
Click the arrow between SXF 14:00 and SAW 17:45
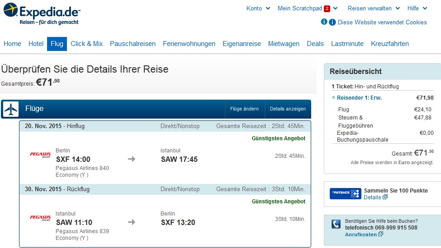[x=132, y=159]
